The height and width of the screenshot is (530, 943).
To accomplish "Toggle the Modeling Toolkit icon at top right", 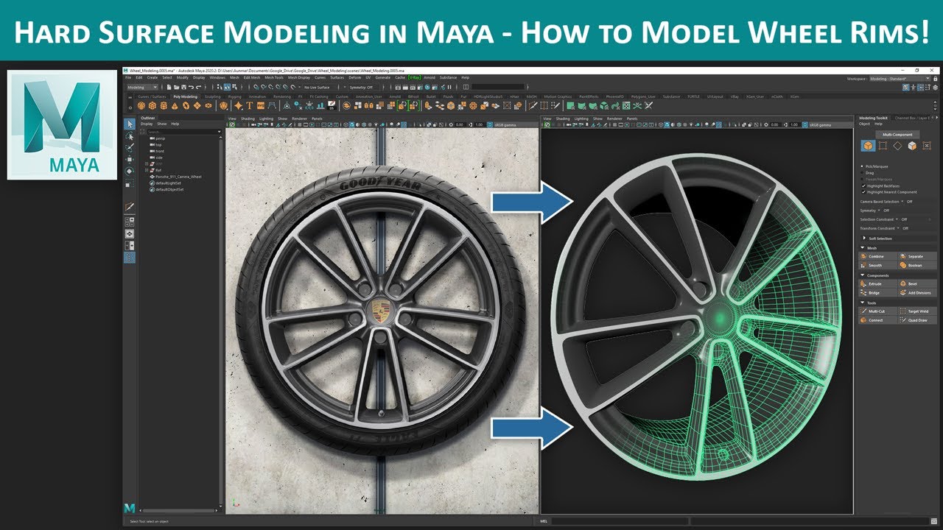I will [905, 88].
